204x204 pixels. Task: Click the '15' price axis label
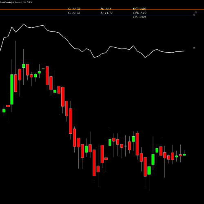[x=194, y=48]
